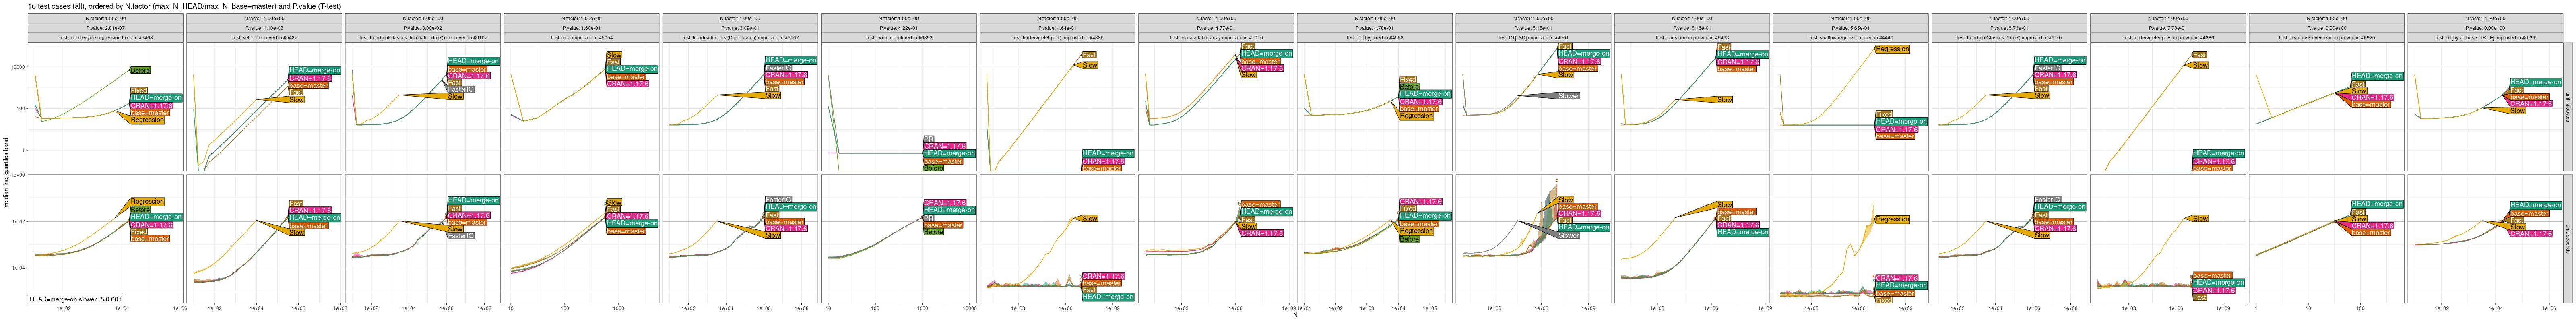Click the gray 'PR' label in fwrite refactored kilobytes panel
Image resolution: width=2576 pixels, height=322 pixels.
tap(928, 139)
